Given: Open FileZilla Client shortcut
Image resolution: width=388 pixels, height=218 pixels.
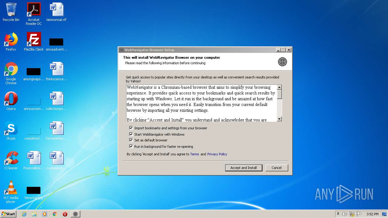Looking at the screenshot, I should click(x=34, y=42).
